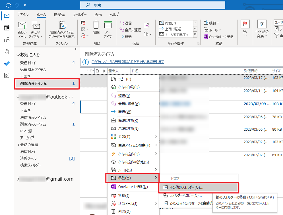Click the Undo arrow in title bar

click(16, 5)
